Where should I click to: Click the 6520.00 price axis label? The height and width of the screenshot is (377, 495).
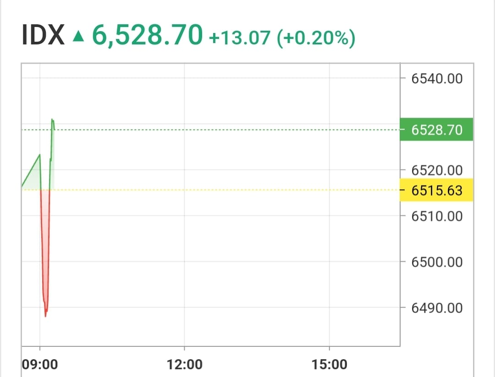coord(437,170)
